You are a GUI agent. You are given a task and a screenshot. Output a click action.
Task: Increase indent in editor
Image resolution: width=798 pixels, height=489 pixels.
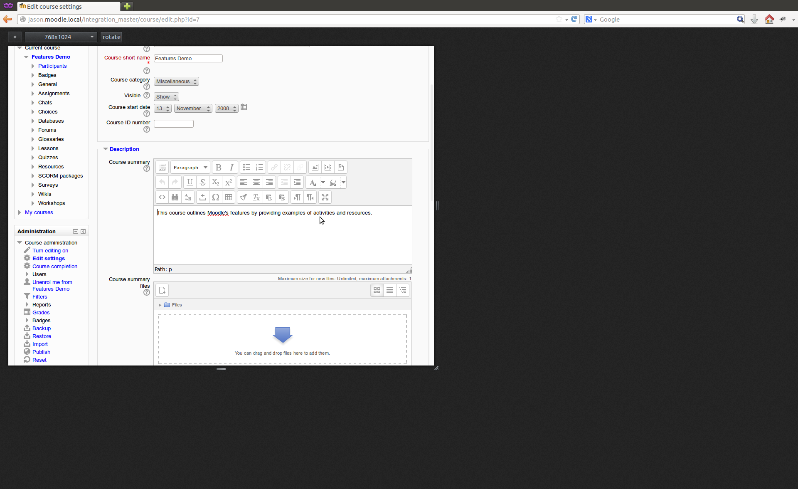coord(297,182)
